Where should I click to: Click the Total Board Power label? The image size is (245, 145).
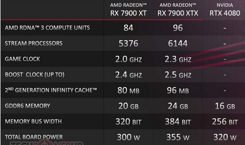[x=34, y=137]
